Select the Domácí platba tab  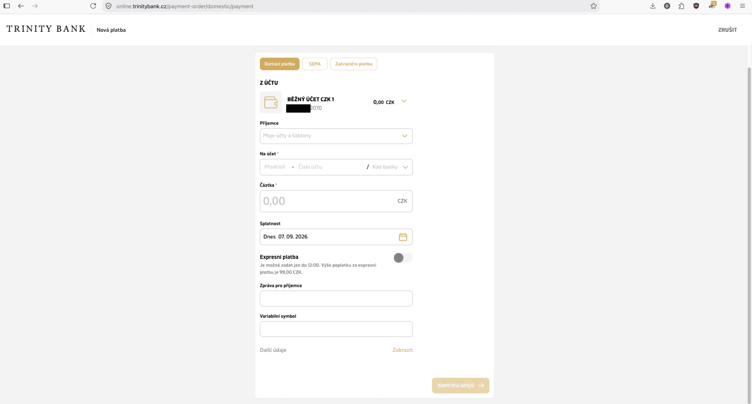click(280, 64)
